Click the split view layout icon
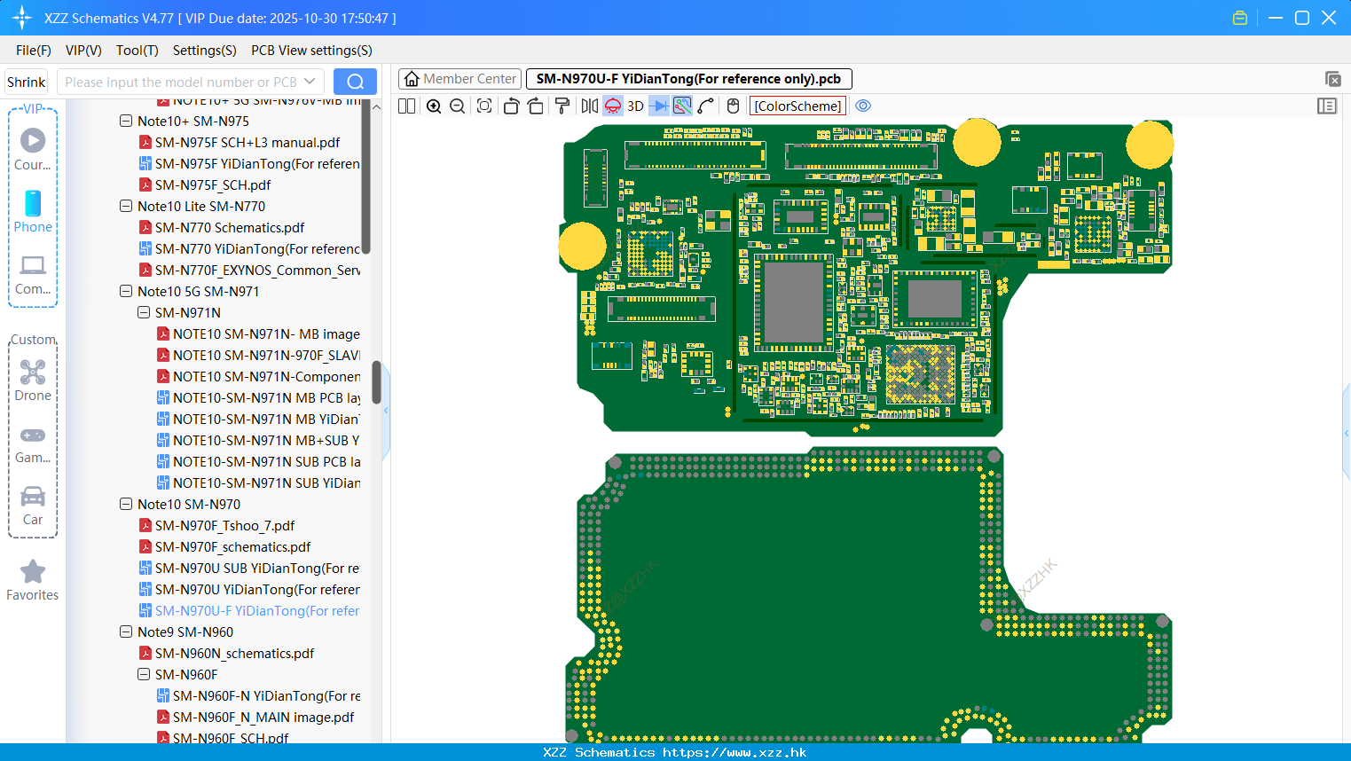The width and height of the screenshot is (1351, 761). click(406, 106)
